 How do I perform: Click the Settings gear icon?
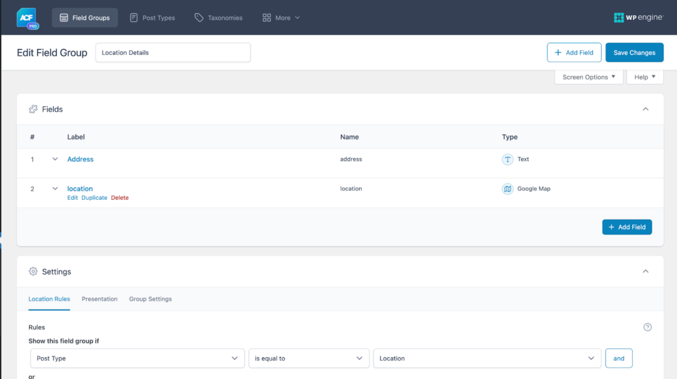coord(33,272)
